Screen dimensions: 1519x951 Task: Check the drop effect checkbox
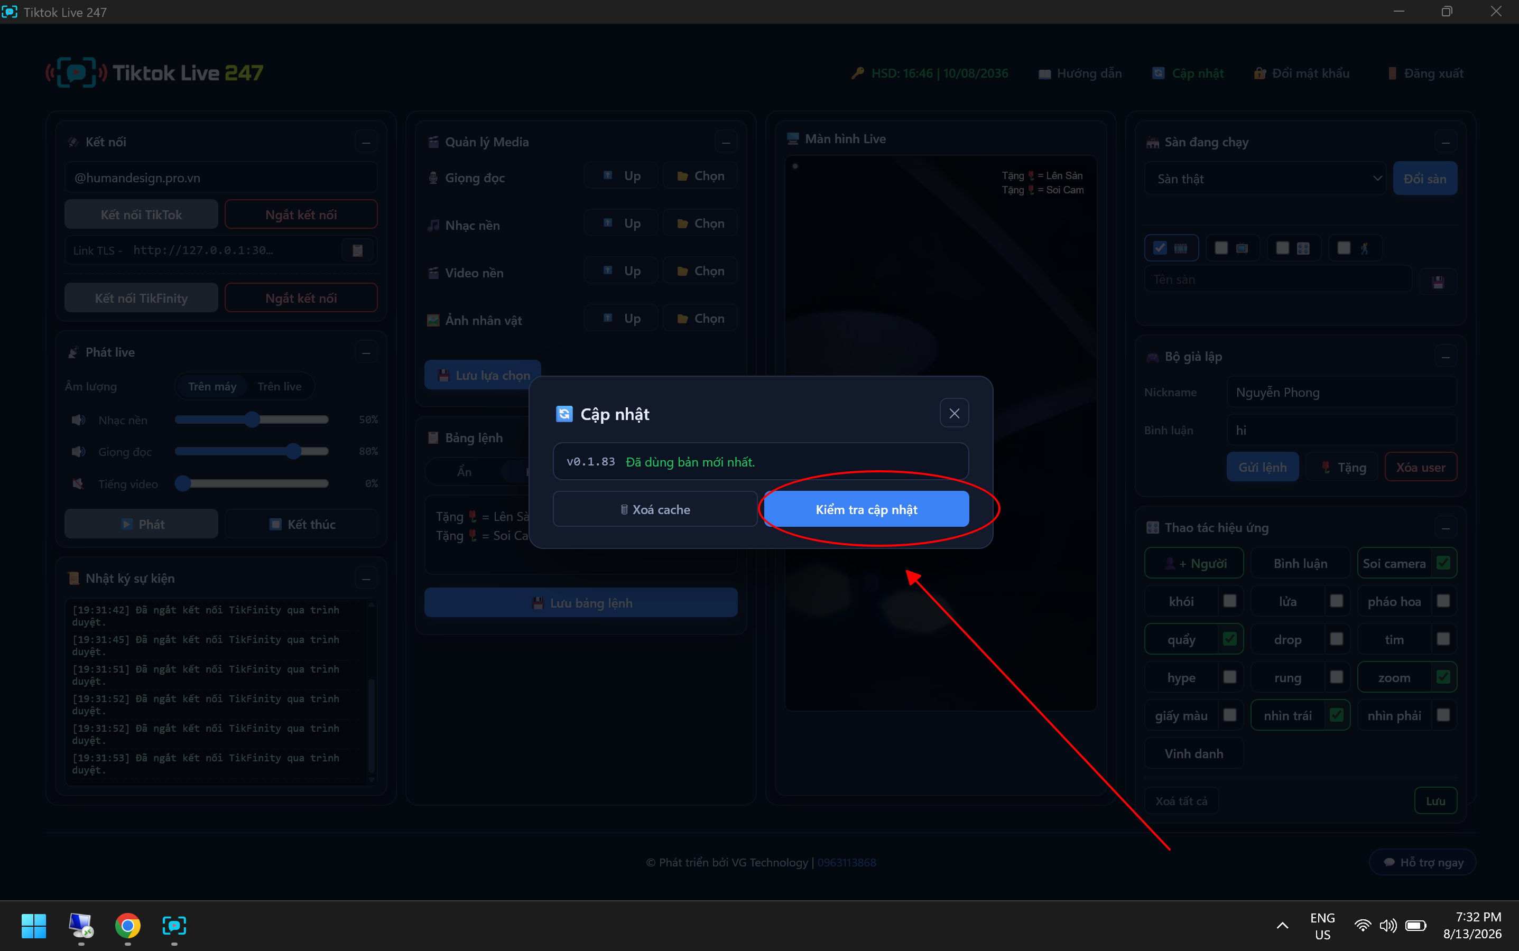1336,639
